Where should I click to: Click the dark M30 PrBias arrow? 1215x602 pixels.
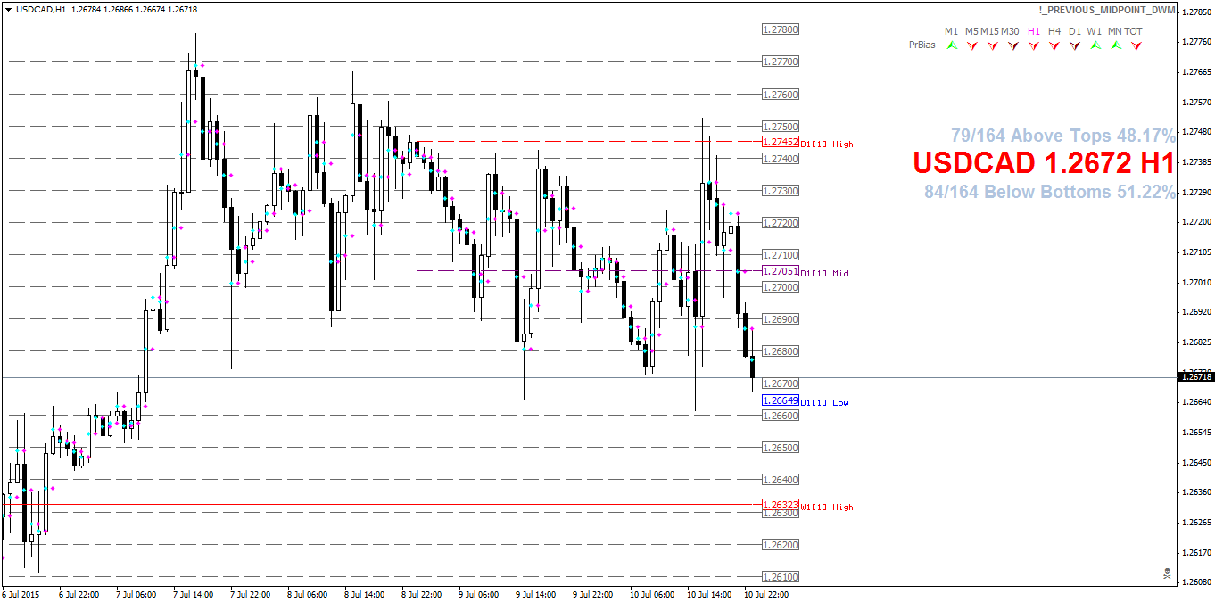1013,45
